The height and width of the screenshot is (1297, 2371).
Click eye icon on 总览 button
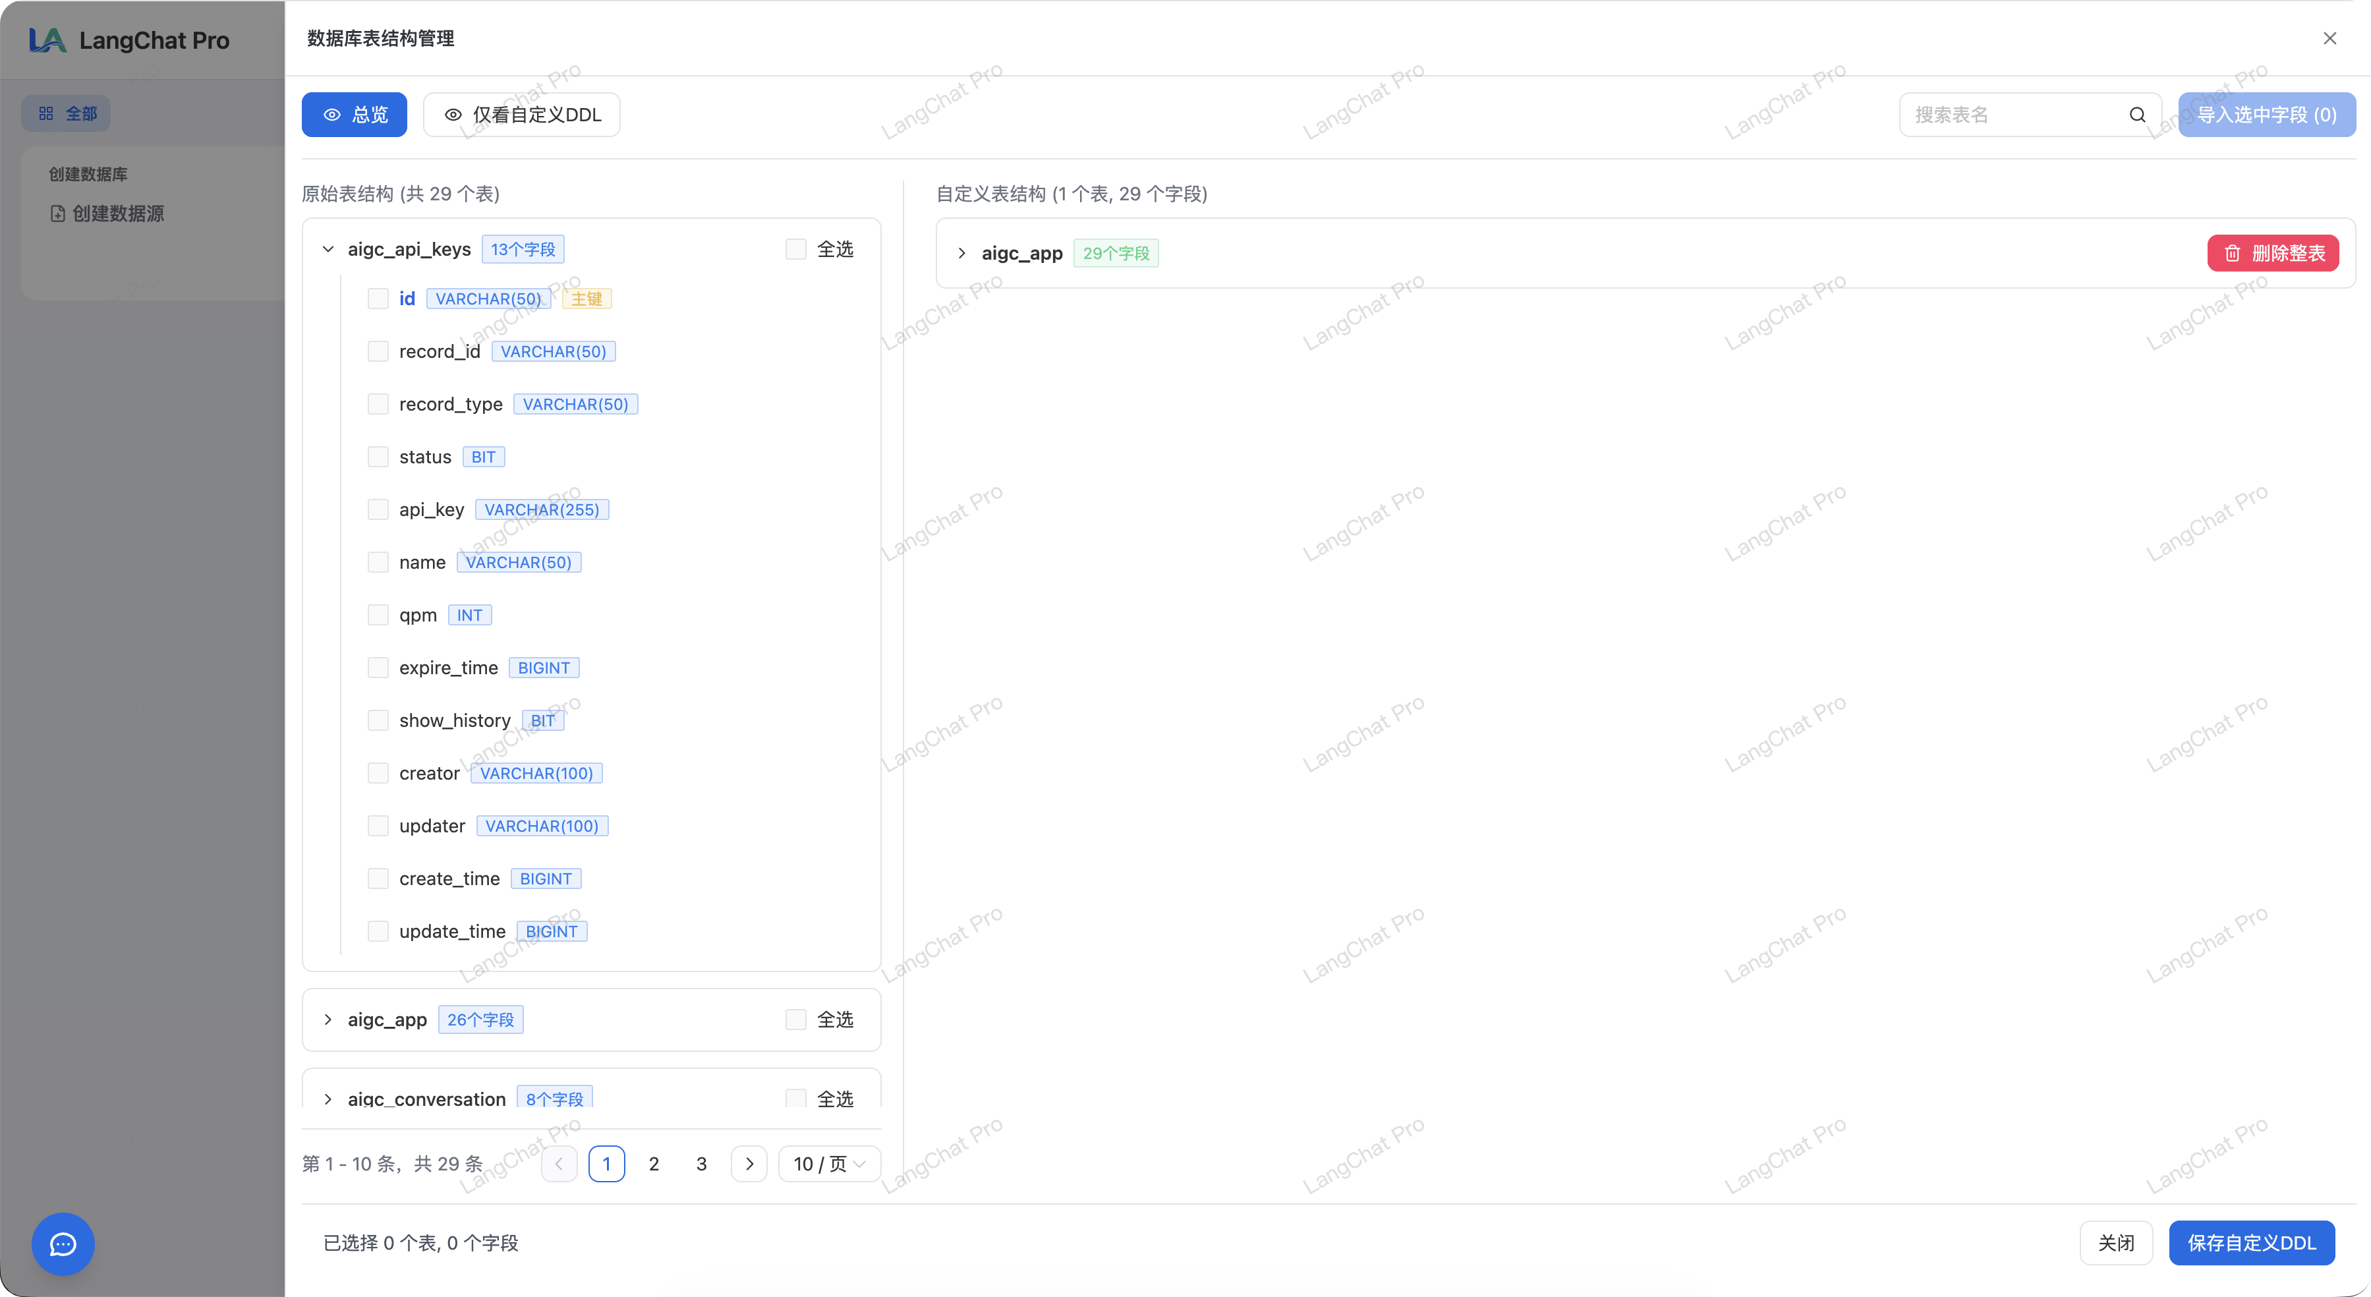[332, 115]
